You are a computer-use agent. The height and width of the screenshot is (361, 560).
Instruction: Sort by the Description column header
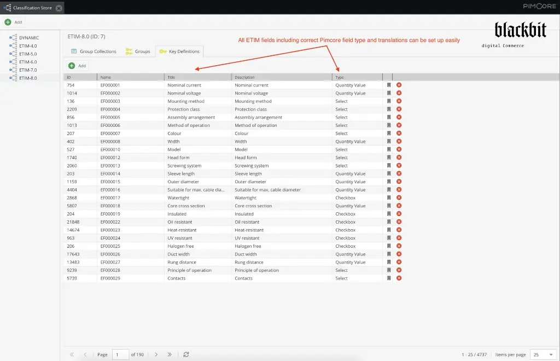[x=282, y=77]
